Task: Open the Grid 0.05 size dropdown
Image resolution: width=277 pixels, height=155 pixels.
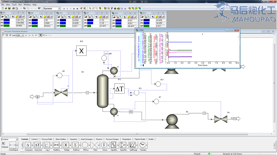Action: (23, 35)
